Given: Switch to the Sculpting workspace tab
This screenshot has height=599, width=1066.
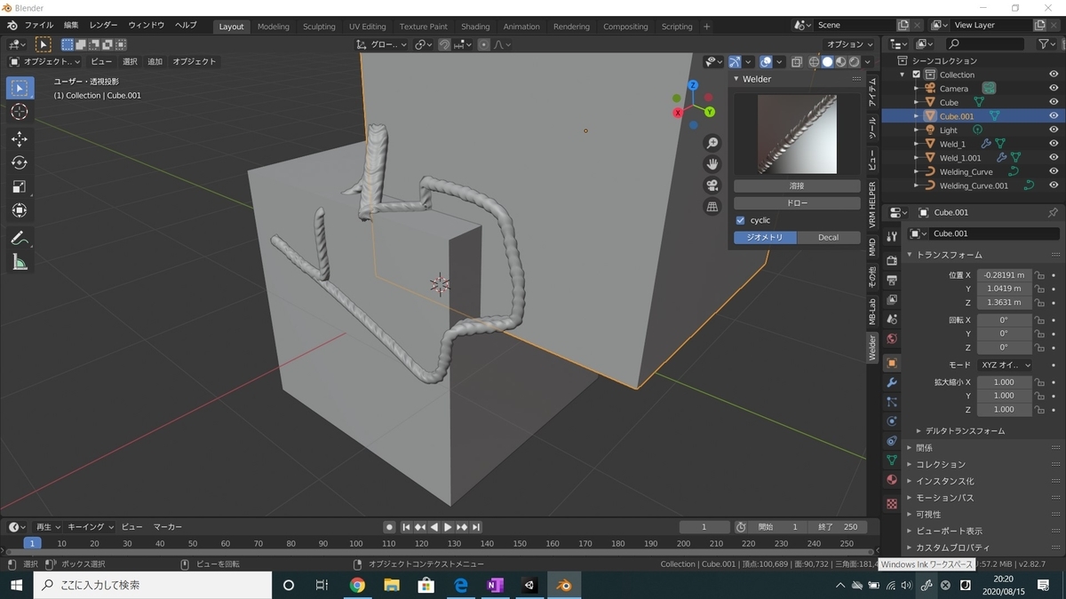Looking at the screenshot, I should [x=319, y=27].
